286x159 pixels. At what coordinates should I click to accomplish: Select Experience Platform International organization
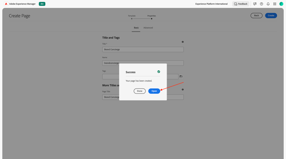point(211,4)
